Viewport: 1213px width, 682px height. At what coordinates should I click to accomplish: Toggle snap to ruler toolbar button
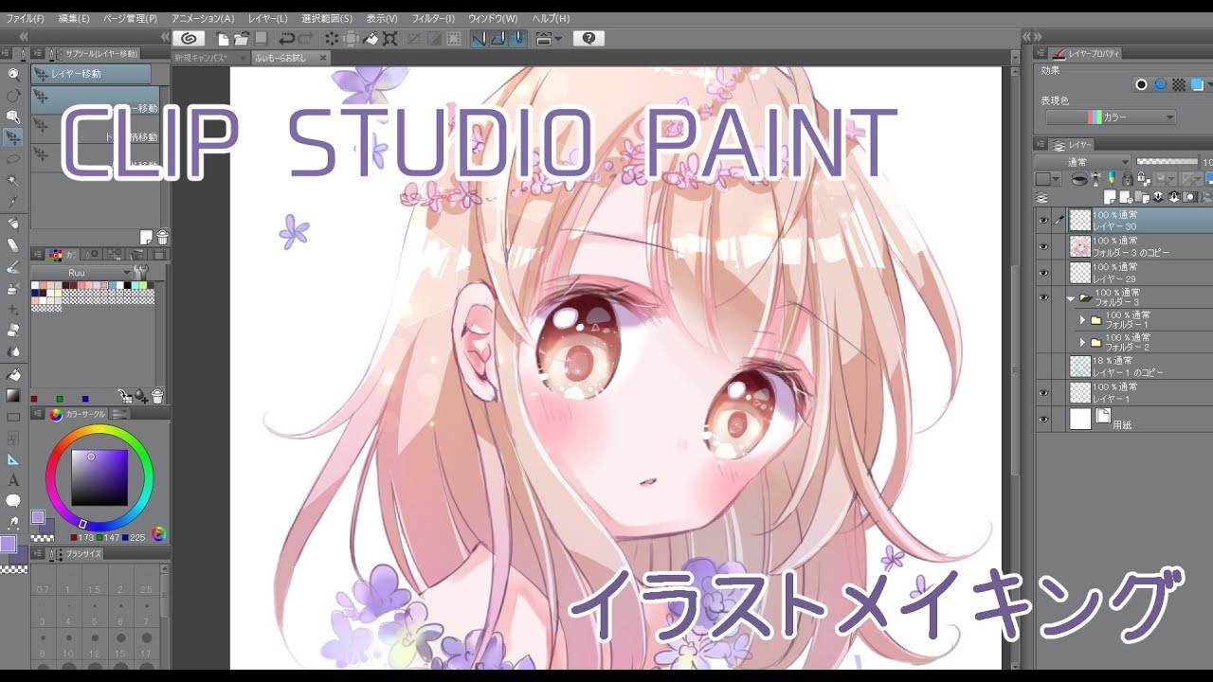pyautogui.click(x=479, y=39)
